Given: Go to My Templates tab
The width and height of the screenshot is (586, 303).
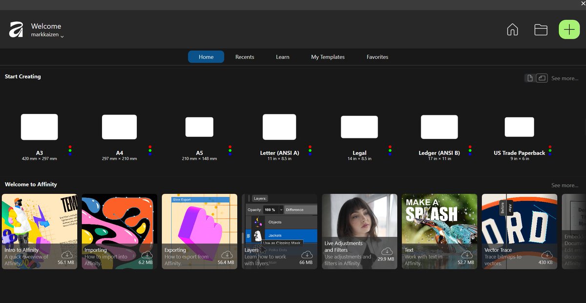Looking at the screenshot, I should point(328,57).
